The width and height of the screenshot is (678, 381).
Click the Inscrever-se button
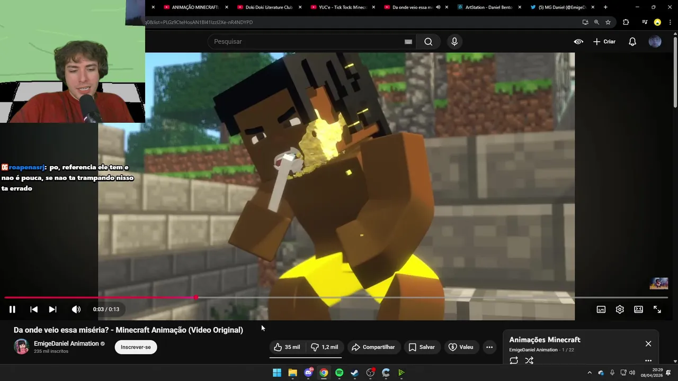coord(136,347)
